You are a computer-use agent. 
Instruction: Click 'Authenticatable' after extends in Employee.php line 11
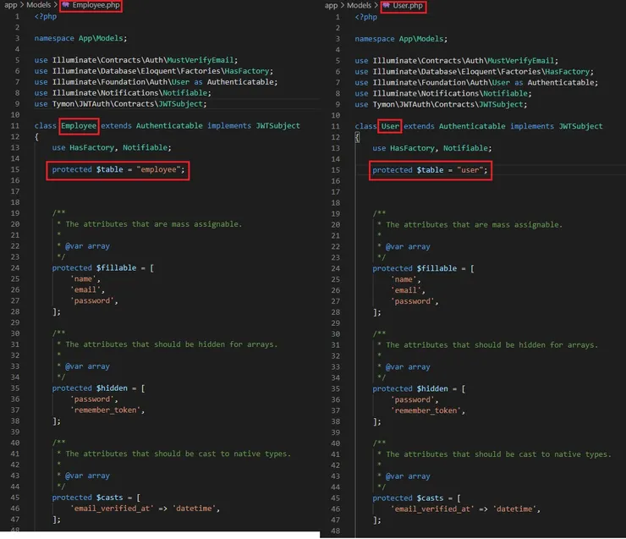point(169,126)
